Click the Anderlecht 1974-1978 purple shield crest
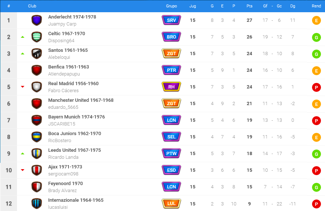325x211 pixels. 37,20
